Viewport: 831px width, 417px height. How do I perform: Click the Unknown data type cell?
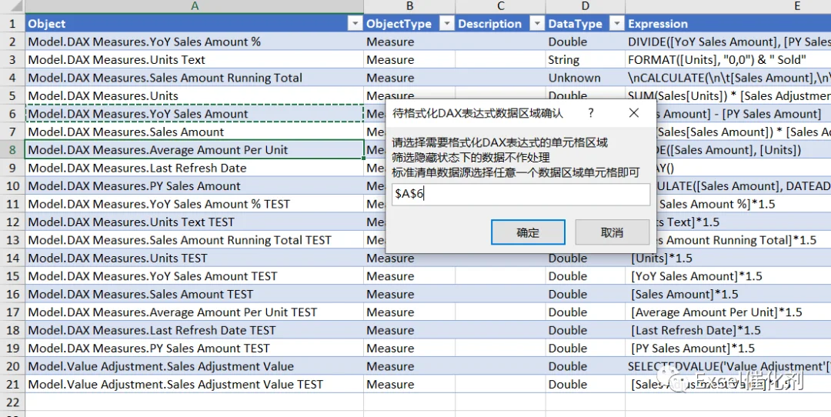585,78
